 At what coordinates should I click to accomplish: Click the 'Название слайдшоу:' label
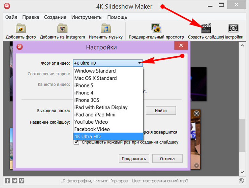[50, 122]
